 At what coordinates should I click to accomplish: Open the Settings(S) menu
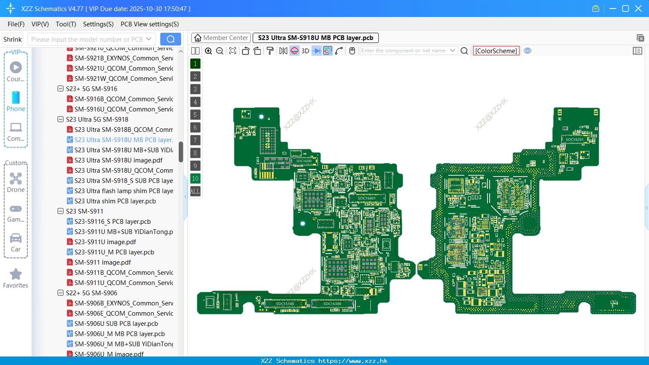(98, 24)
